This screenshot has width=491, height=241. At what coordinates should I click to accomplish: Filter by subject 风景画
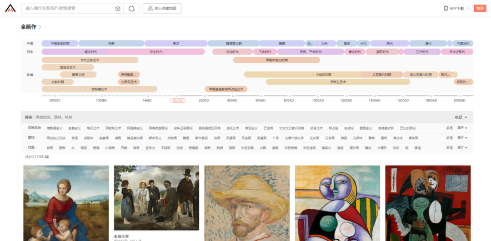[230, 138]
